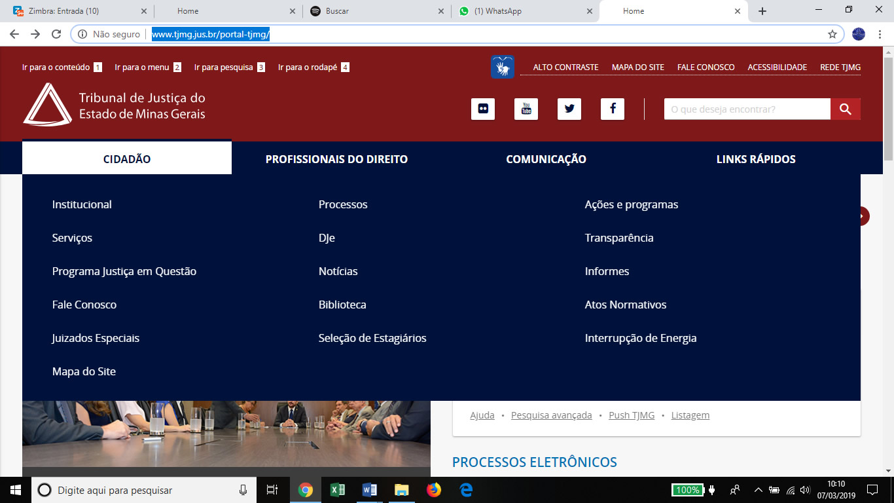Screen dimensions: 894x503
Task: Launch Excel from the taskbar
Action: (337, 490)
